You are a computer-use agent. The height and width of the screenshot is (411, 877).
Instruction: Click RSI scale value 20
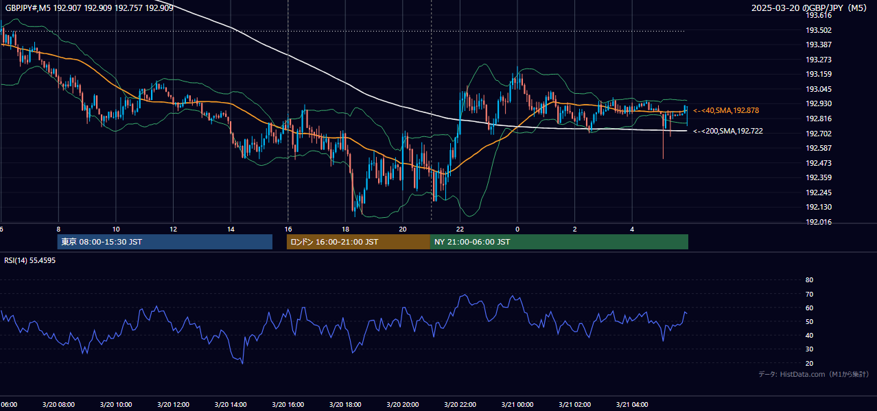coord(809,363)
